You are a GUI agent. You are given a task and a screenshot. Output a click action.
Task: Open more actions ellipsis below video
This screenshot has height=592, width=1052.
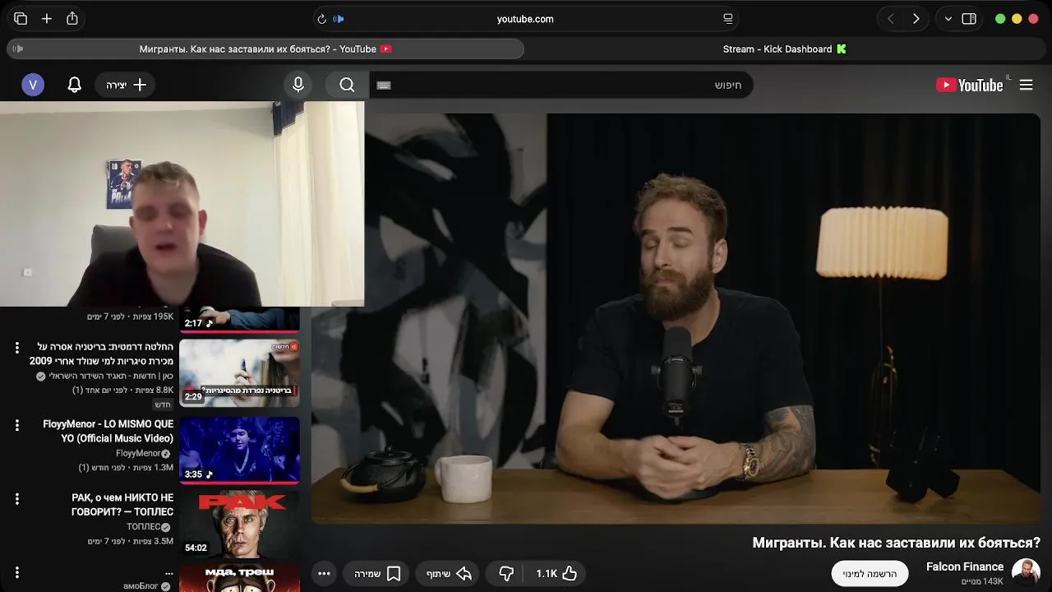pos(324,573)
